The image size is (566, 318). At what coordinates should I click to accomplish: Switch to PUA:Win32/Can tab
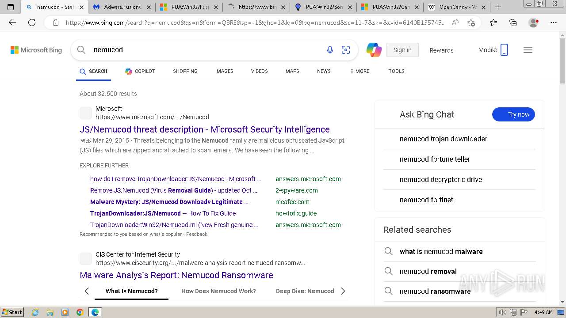click(x=391, y=7)
